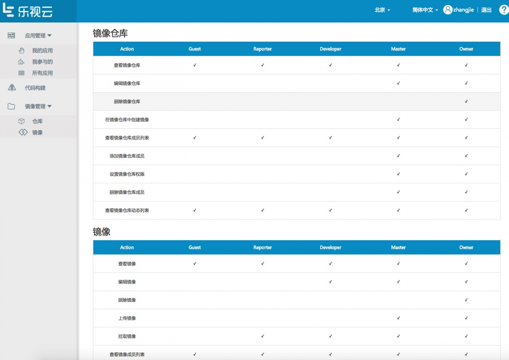Open 代码构建 from the sidebar menu
The image size is (509, 360).
pyautogui.click(x=36, y=88)
